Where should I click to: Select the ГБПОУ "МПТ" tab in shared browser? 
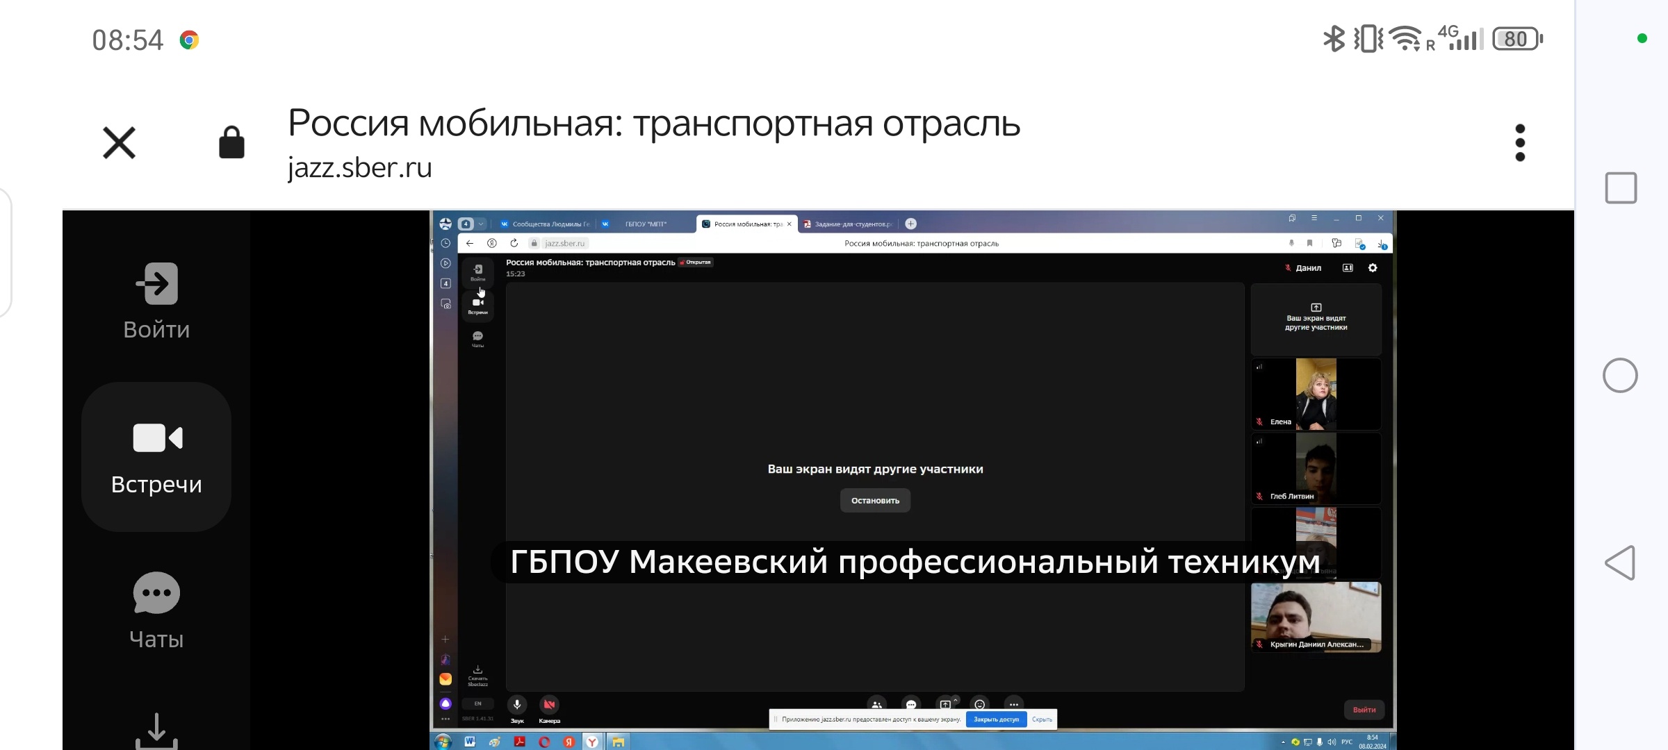pos(645,224)
